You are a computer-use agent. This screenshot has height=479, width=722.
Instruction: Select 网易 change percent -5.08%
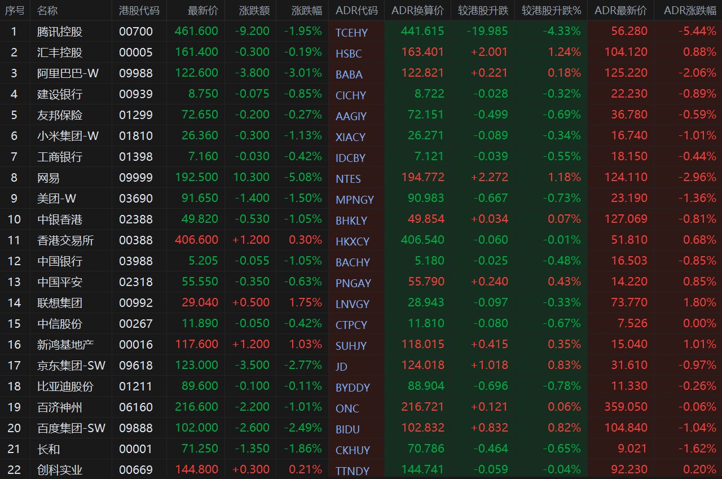(x=304, y=178)
